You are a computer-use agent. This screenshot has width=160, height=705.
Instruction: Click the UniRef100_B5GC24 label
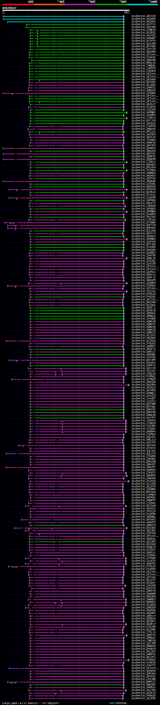pyautogui.click(x=143, y=63)
